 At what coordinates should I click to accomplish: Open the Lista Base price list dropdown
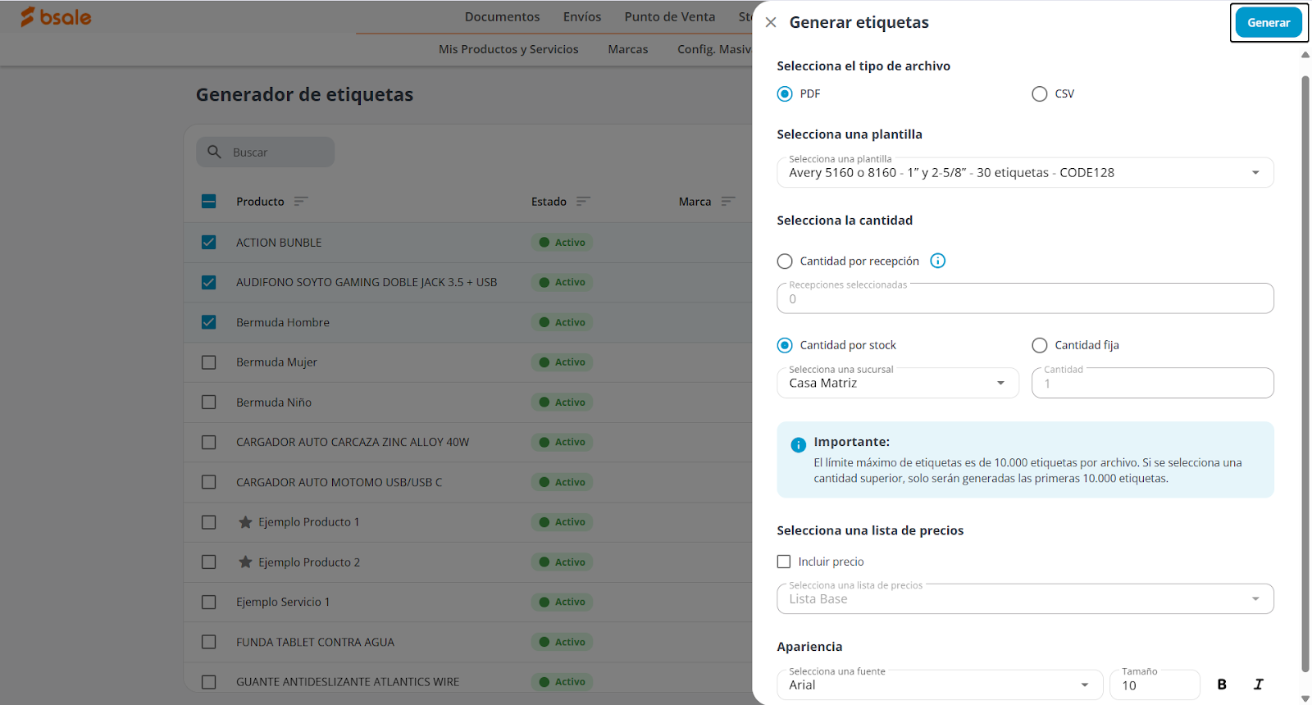pos(1025,598)
